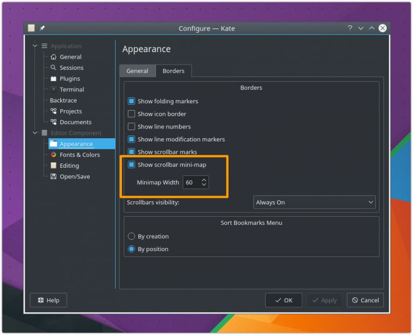The height and width of the screenshot is (335, 413).
Task: Select the Borders tab
Action: point(173,71)
